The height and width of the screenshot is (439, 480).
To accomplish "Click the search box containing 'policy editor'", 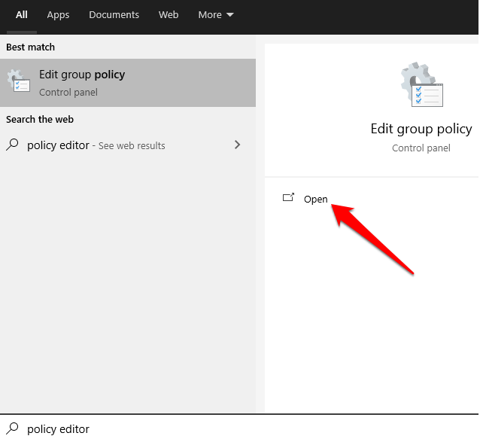I will pyautogui.click(x=226, y=428).
